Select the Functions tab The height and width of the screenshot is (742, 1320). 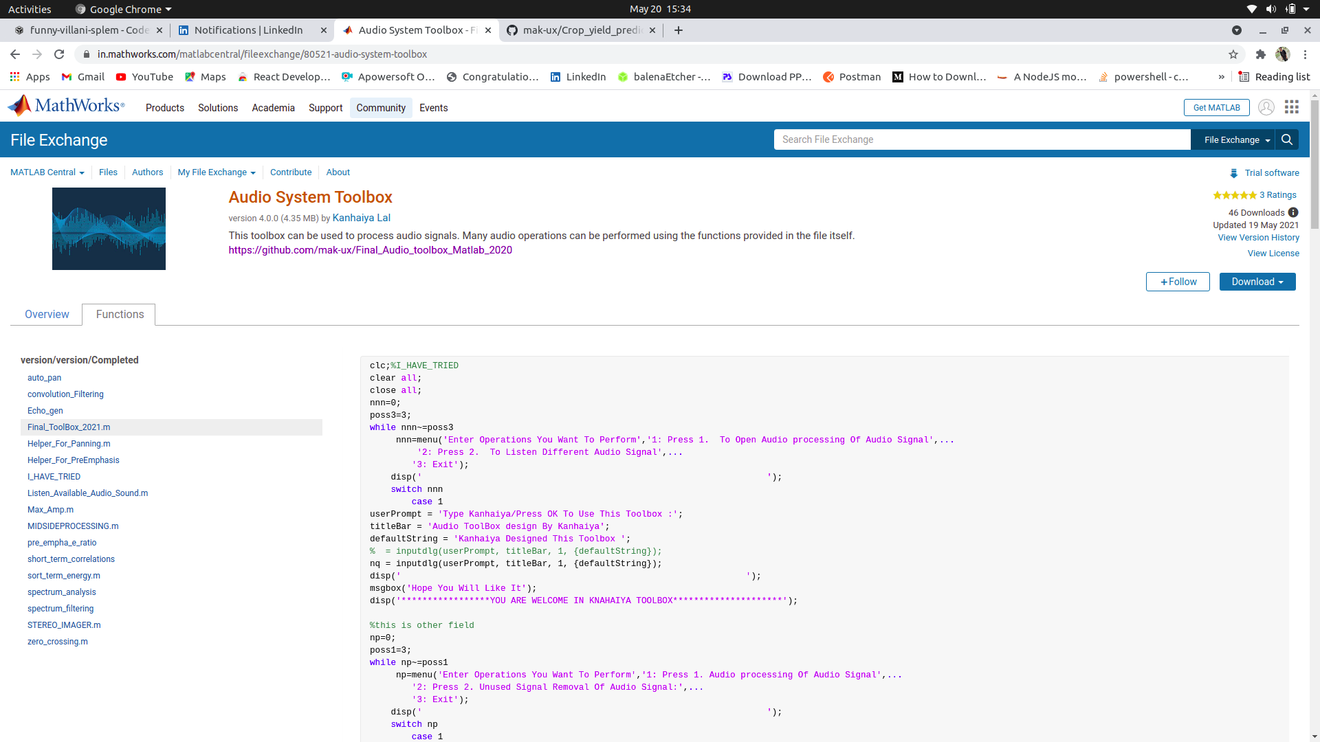[120, 315]
